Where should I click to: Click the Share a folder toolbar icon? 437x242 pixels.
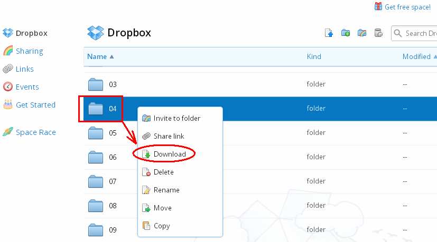point(362,33)
